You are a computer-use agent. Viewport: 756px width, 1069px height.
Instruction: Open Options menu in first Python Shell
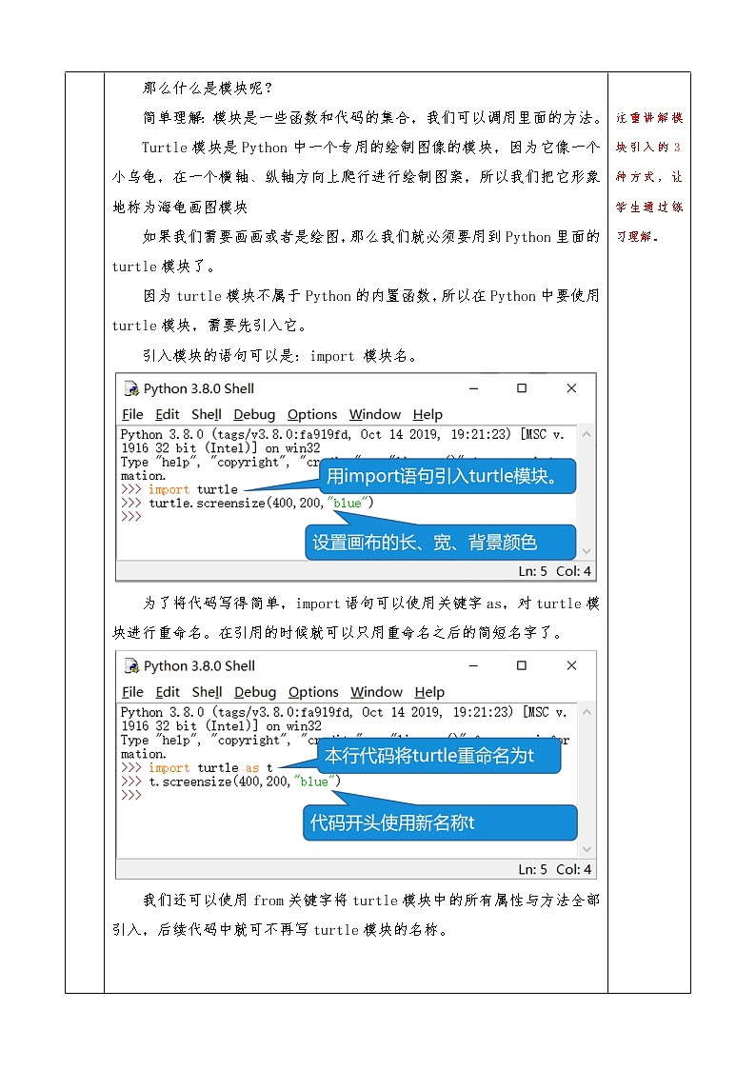(x=312, y=414)
